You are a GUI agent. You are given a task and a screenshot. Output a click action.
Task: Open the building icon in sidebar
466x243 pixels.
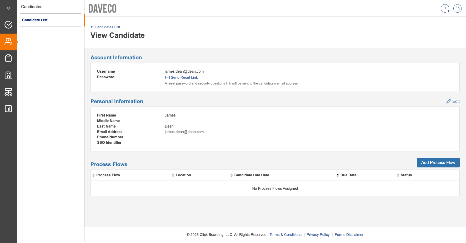[x=8, y=75]
